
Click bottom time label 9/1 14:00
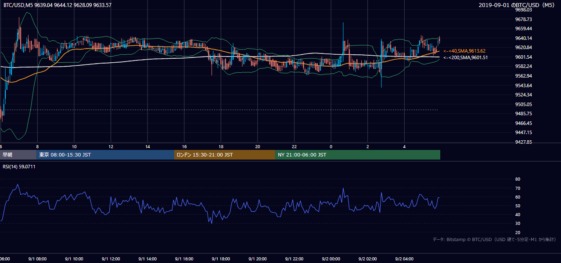pyautogui.click(x=147, y=259)
